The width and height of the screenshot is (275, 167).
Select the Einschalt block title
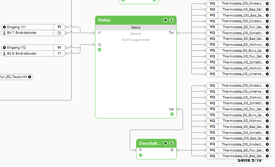(150, 143)
